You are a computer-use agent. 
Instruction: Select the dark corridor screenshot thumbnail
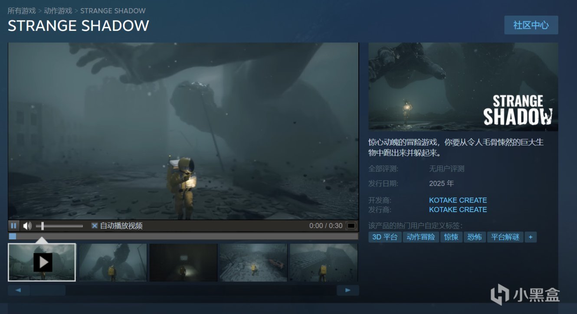pos(184,262)
